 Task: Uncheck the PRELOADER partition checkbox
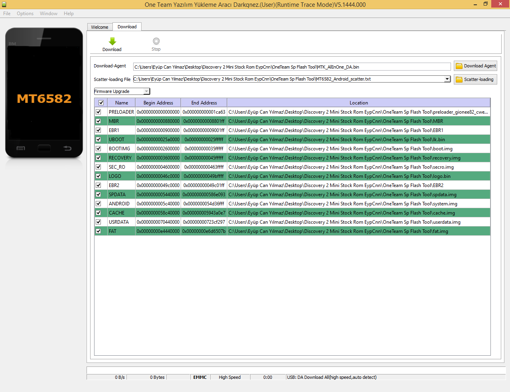click(98, 112)
